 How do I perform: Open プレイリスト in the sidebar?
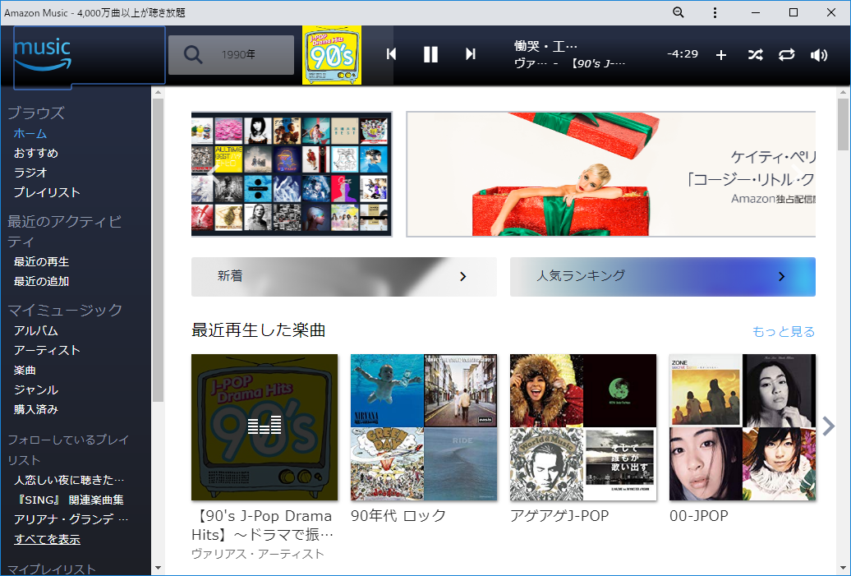click(47, 192)
